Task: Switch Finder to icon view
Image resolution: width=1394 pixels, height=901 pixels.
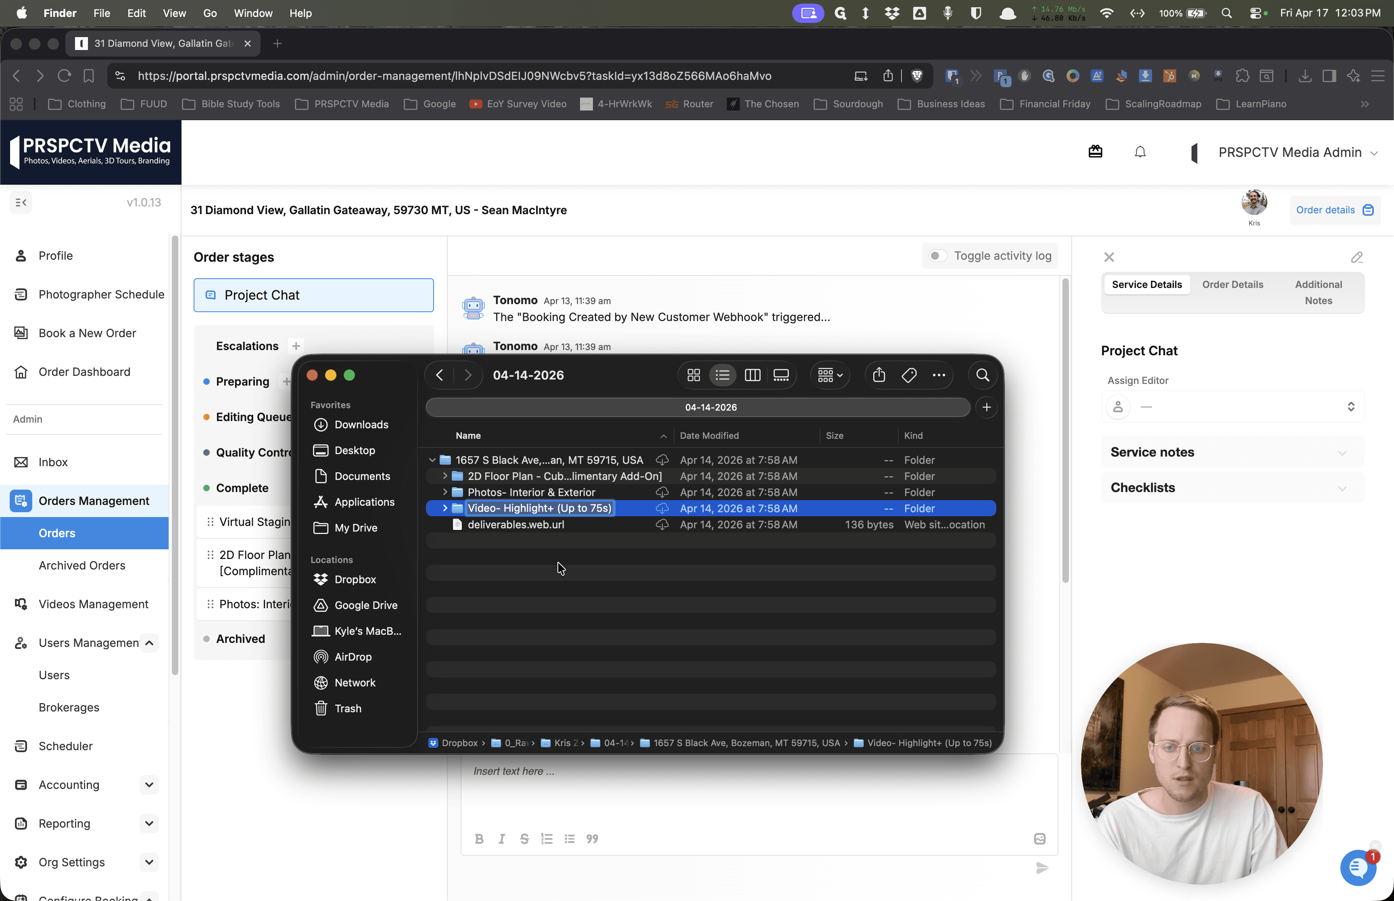Action: pyautogui.click(x=693, y=375)
